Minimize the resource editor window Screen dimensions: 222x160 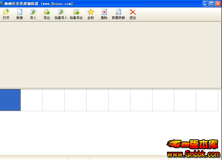click(206, 4)
